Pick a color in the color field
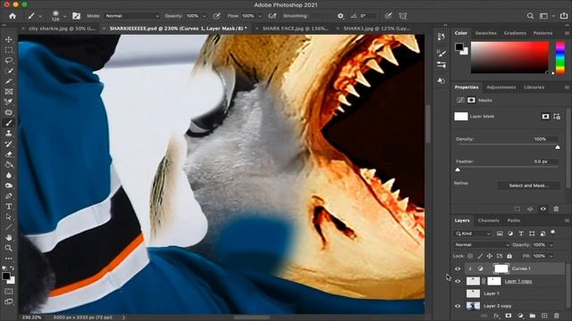Image resolution: width=572 pixels, height=321 pixels. click(509, 57)
